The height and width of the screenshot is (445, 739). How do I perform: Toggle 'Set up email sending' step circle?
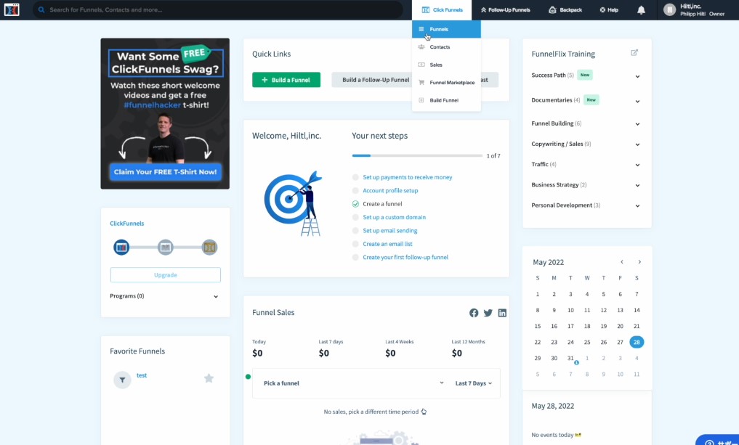tap(355, 231)
